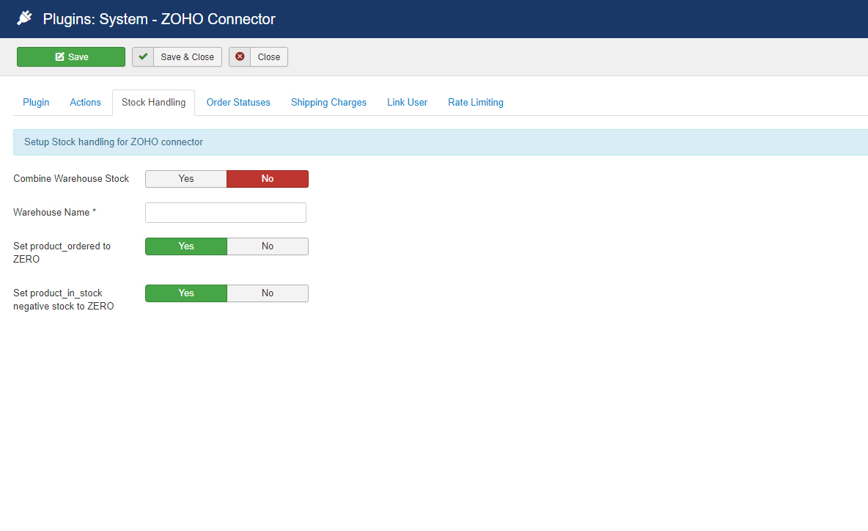
Task: Disable setting negative stock to ZERO
Action: click(268, 293)
